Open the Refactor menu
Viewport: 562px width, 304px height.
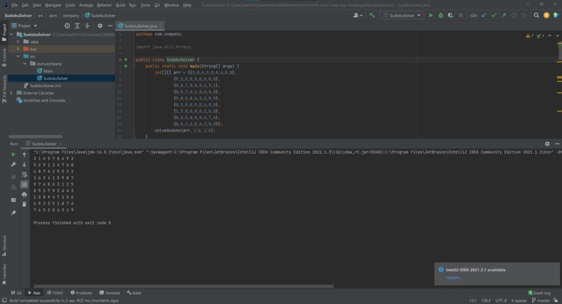(105, 5)
